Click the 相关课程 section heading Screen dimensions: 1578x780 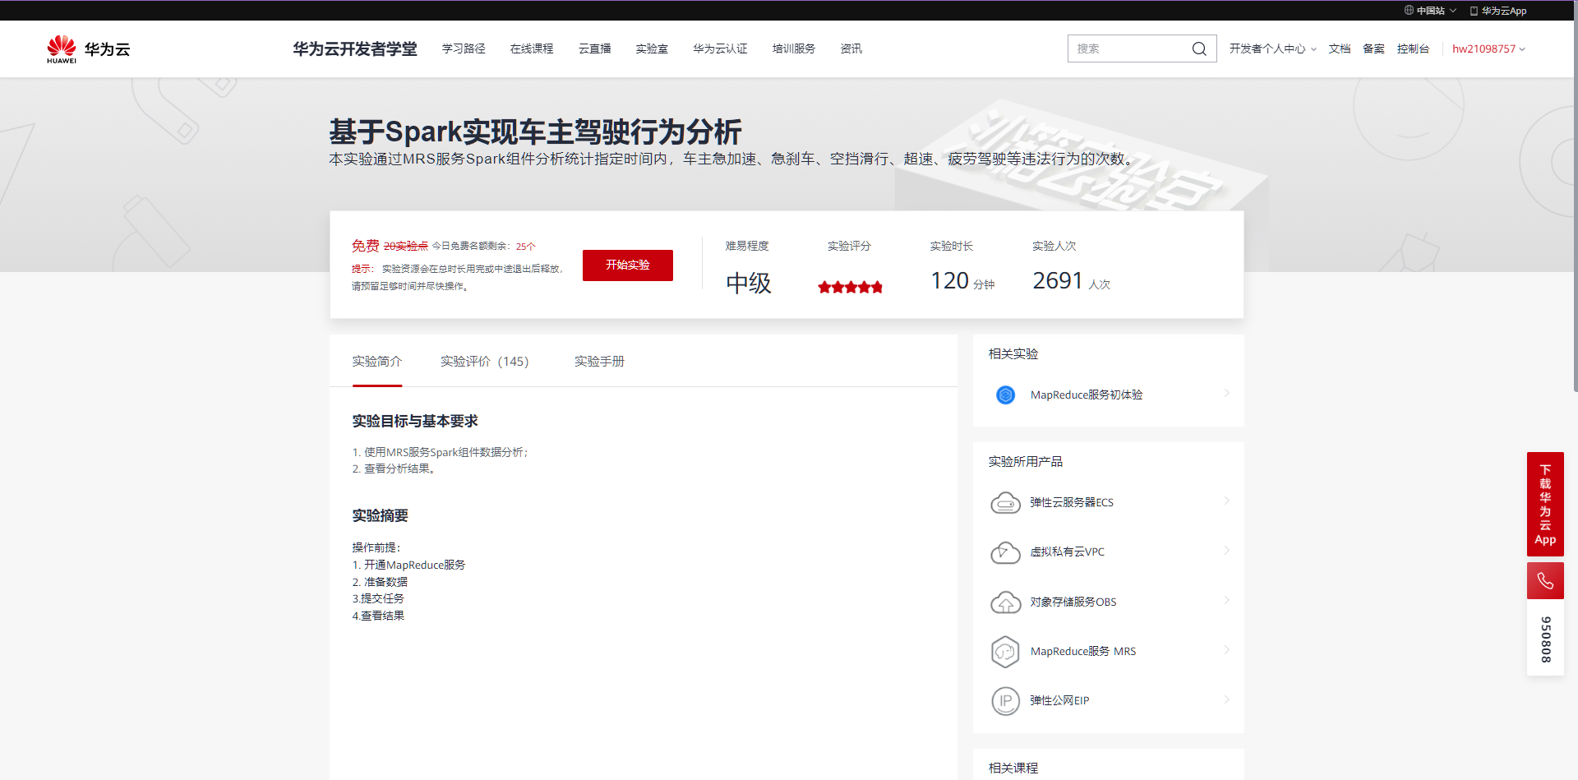(1013, 768)
